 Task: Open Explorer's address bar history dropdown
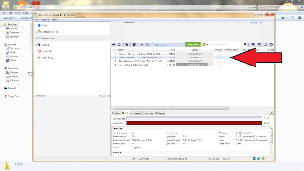(x=250, y=7)
